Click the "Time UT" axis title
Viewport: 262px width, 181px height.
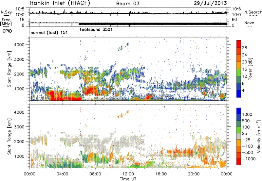click(x=128, y=179)
